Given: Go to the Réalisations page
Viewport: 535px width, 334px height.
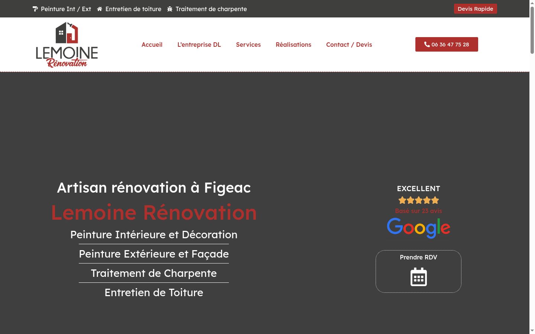Looking at the screenshot, I should click(294, 45).
